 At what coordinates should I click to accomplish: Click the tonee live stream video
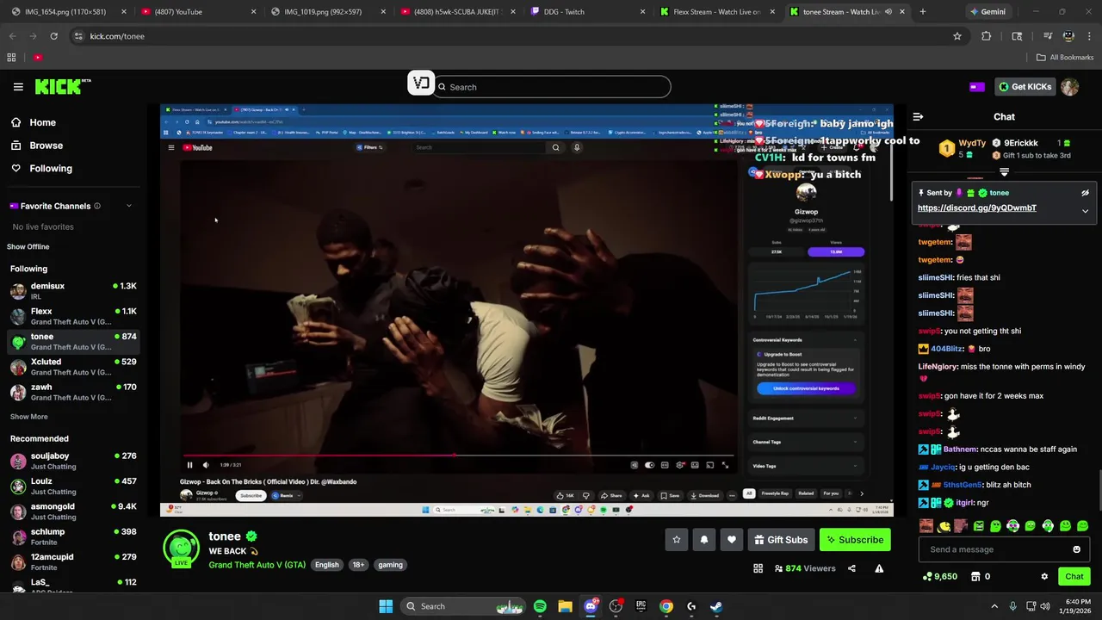coord(526,310)
